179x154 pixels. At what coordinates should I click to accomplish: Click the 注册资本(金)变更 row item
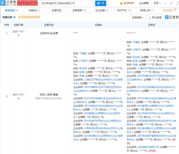(49, 33)
